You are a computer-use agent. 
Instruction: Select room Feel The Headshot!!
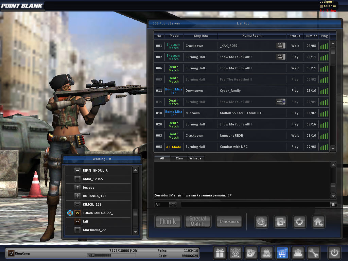tap(241, 79)
